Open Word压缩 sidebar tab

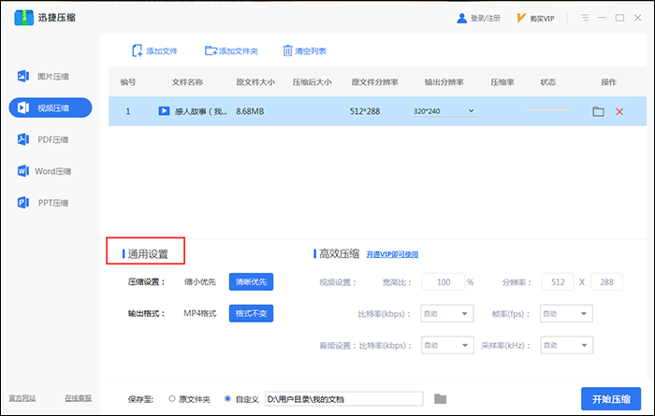pos(44,171)
